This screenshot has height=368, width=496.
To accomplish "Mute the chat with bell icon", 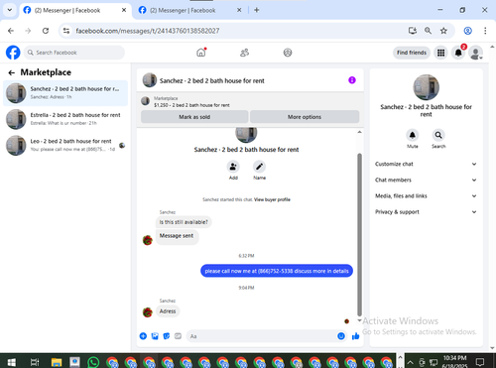I will tap(413, 135).
